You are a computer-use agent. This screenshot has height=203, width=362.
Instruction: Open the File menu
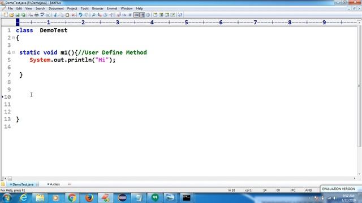10,8
